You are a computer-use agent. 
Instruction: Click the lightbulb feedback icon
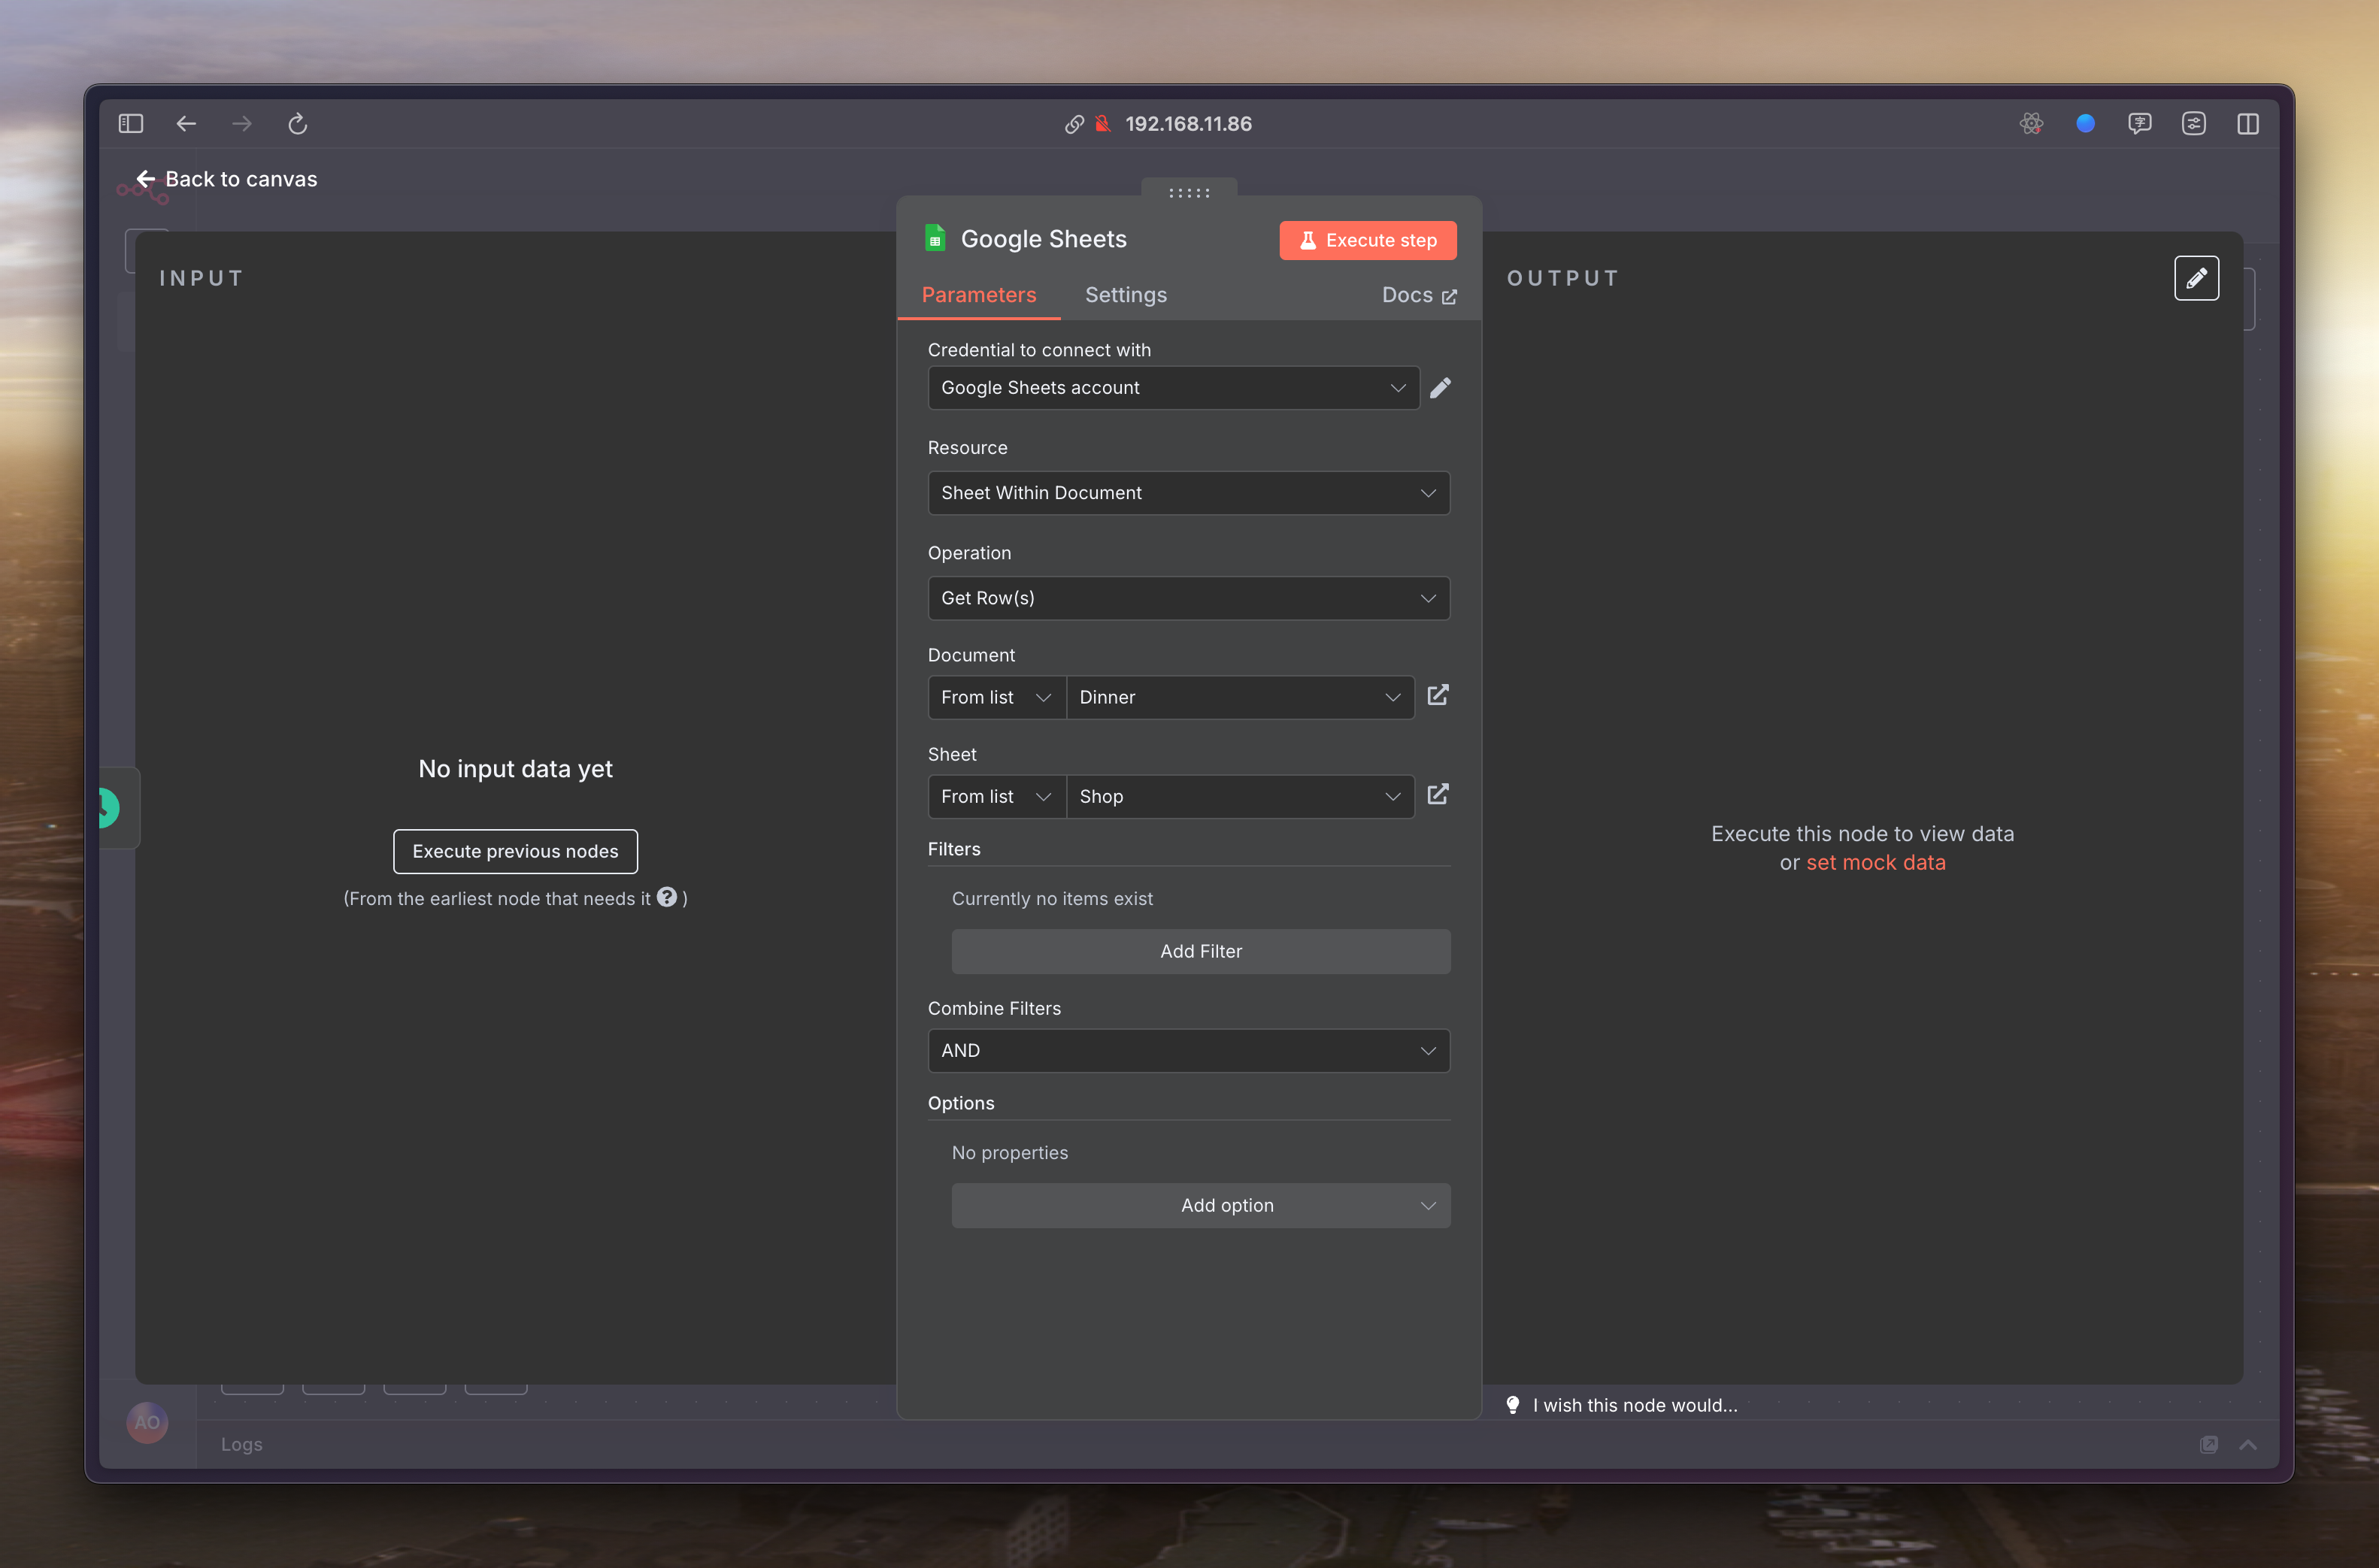(1512, 1405)
